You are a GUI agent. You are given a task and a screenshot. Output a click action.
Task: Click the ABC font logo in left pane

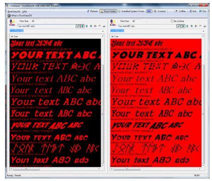pos(12,23)
